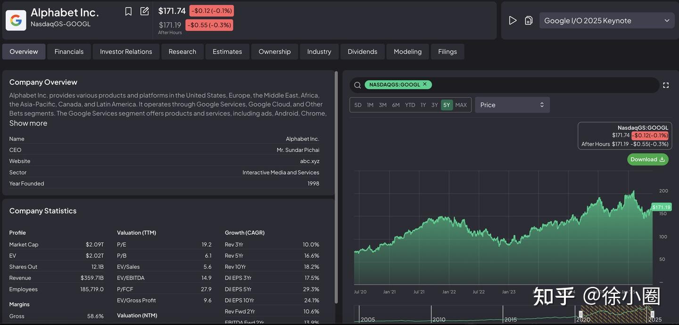Click the $171.19 price label on chart

[662, 207]
